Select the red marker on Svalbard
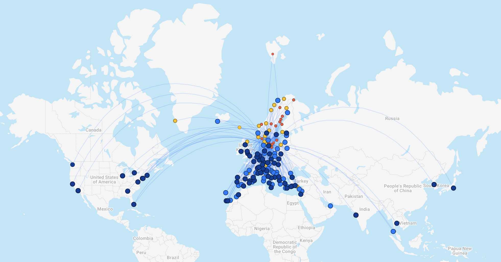The image size is (501, 262). click(272, 54)
